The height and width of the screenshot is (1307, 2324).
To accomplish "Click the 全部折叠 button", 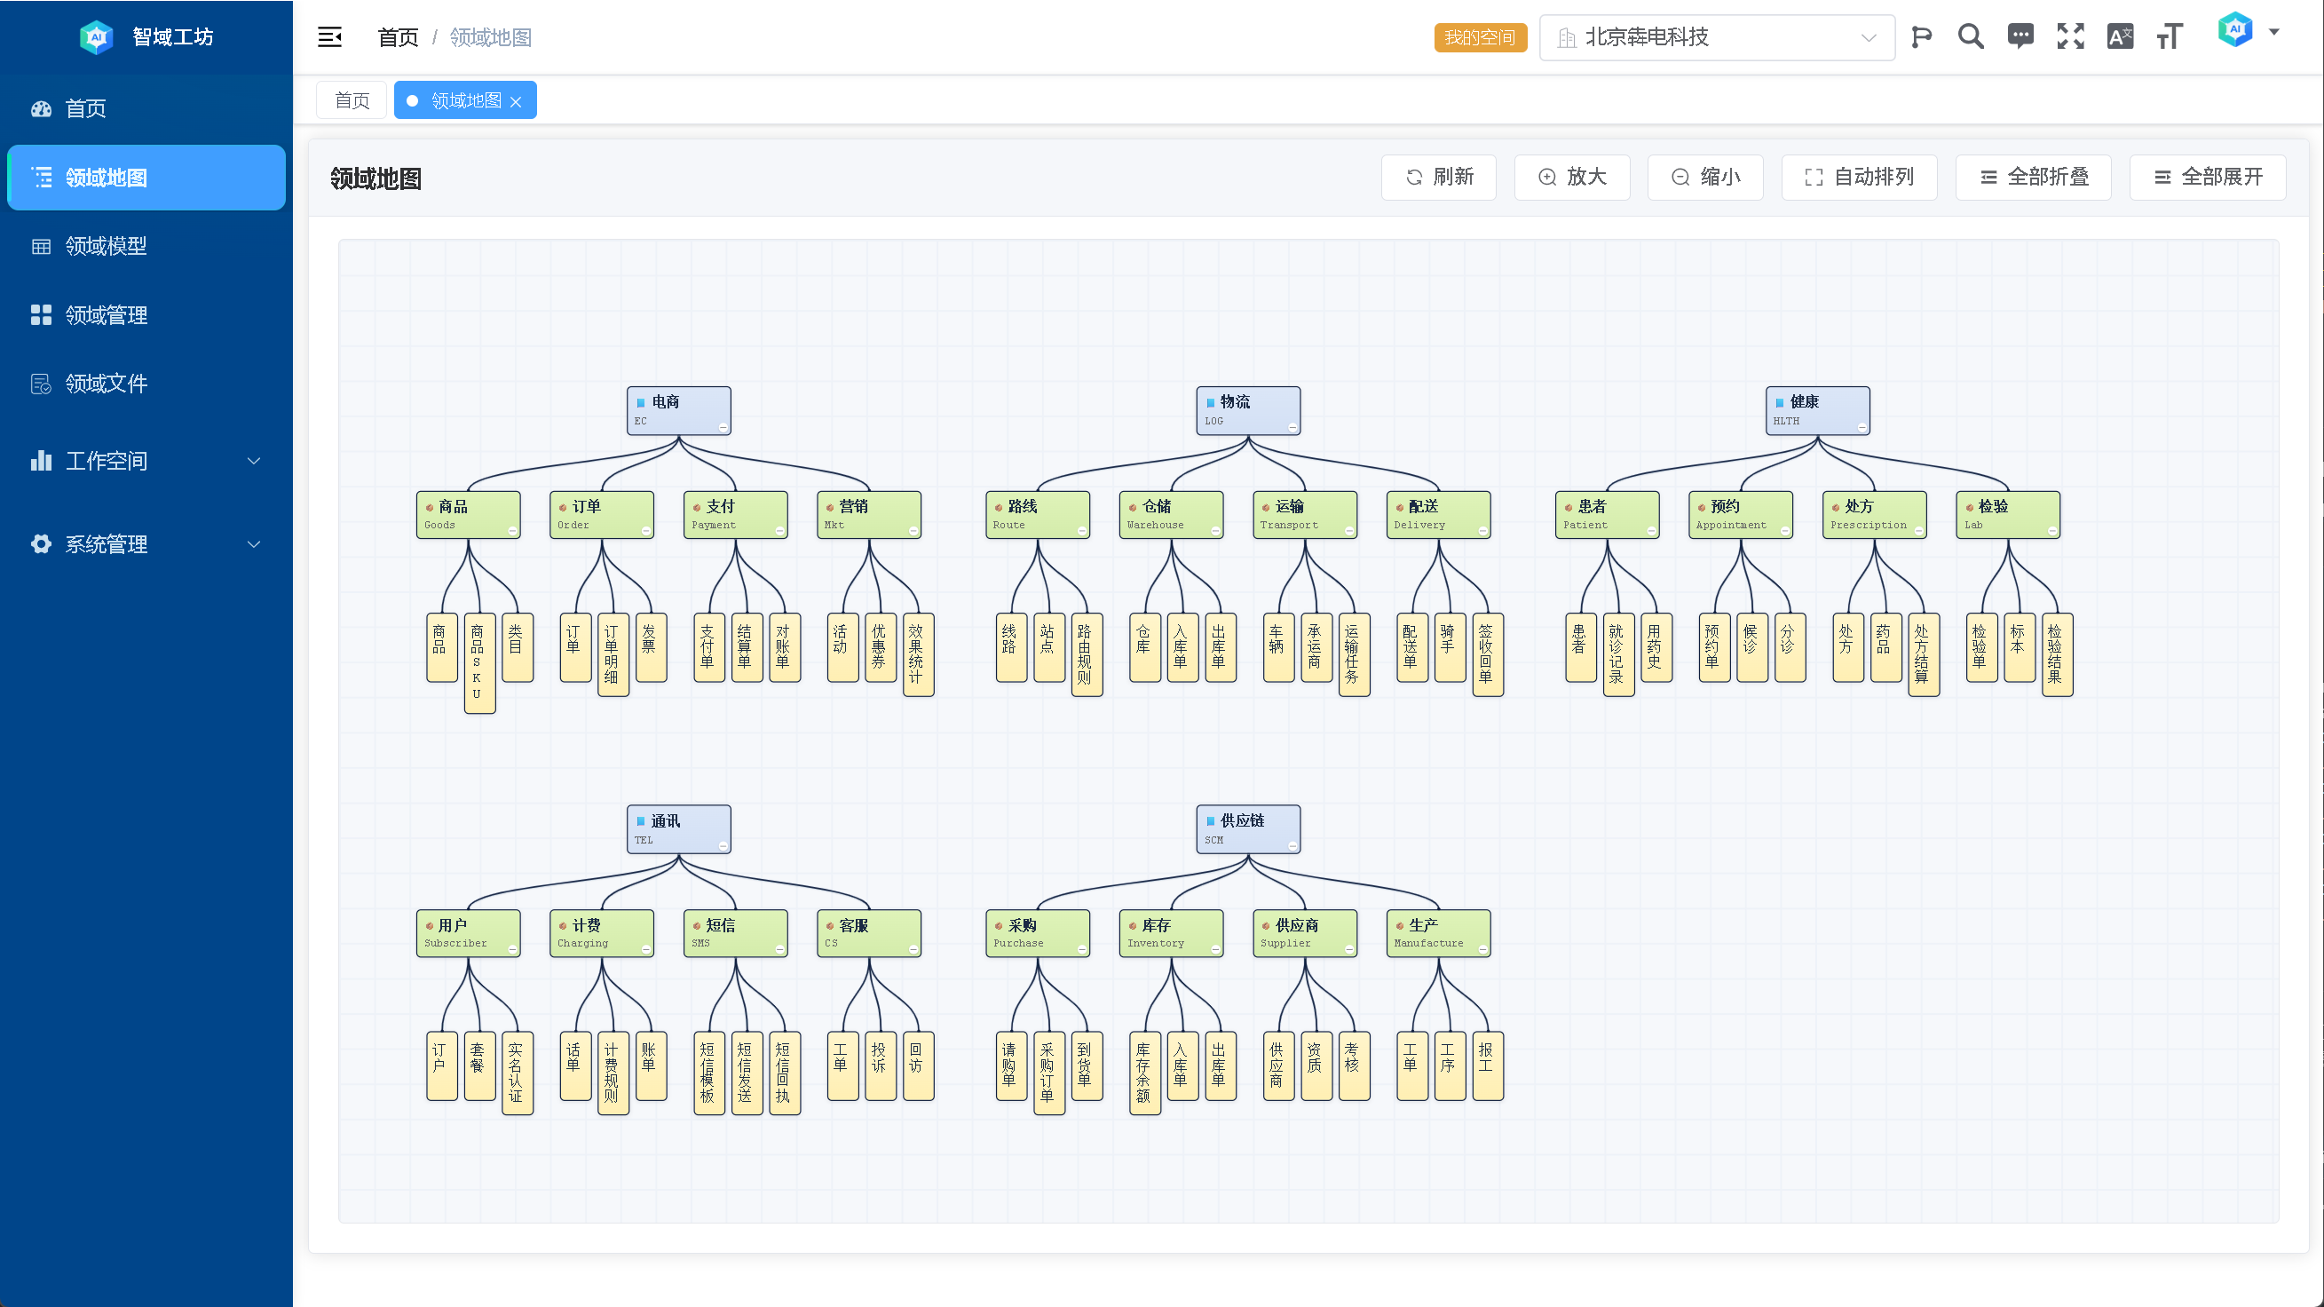I will (2034, 177).
